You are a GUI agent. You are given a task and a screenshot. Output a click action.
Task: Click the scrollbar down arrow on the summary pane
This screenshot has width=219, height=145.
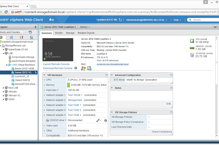coord(216,135)
